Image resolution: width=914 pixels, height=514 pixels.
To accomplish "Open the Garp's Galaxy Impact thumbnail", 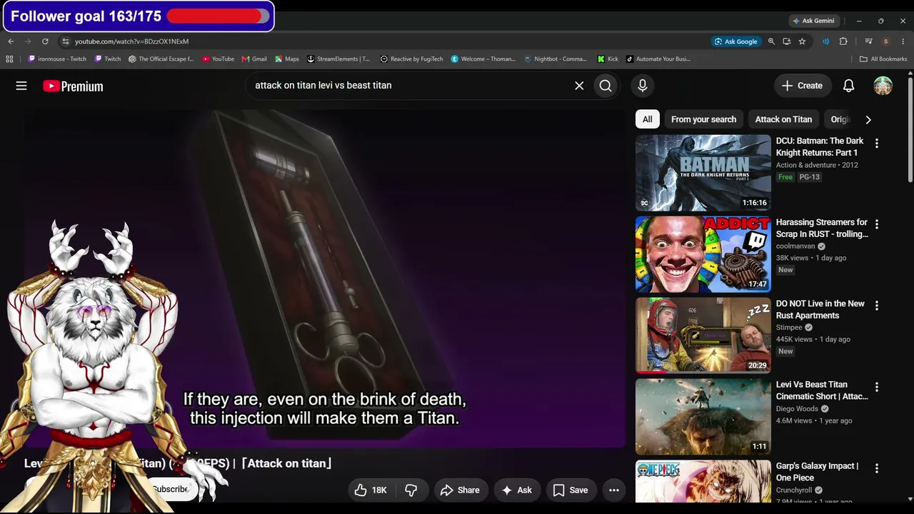I will [x=703, y=482].
